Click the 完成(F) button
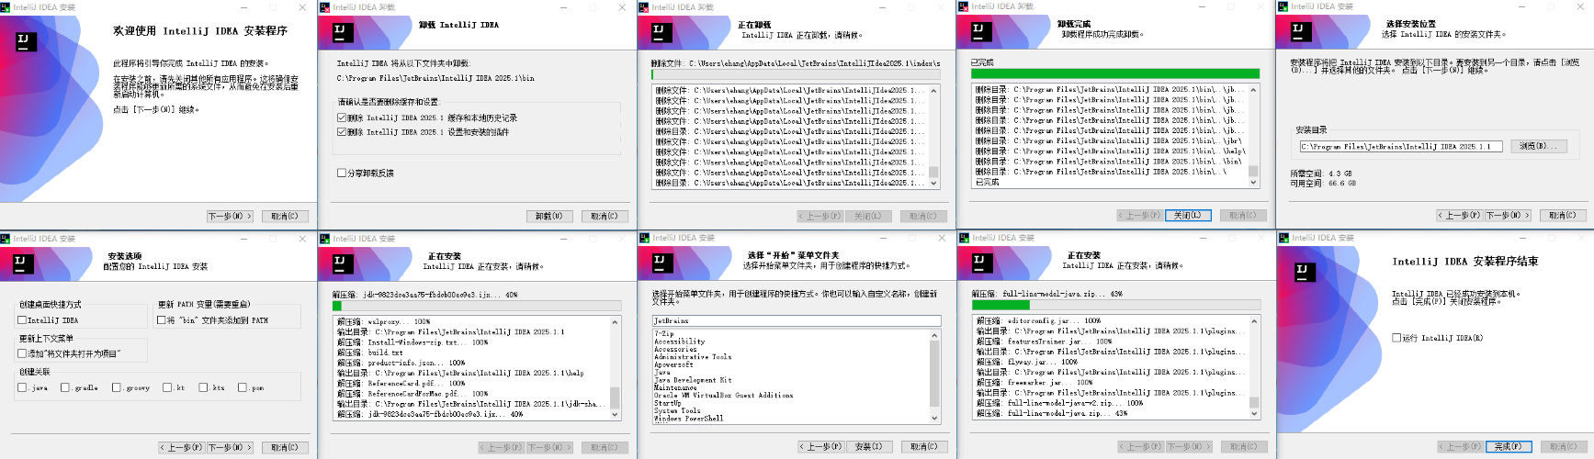The image size is (1594, 459). coord(1508,447)
